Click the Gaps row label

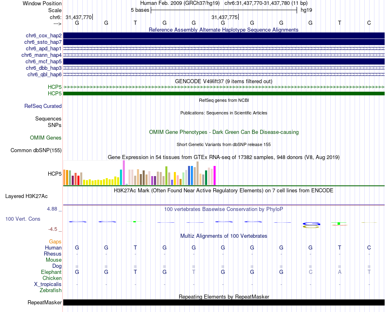pyautogui.click(x=55, y=242)
